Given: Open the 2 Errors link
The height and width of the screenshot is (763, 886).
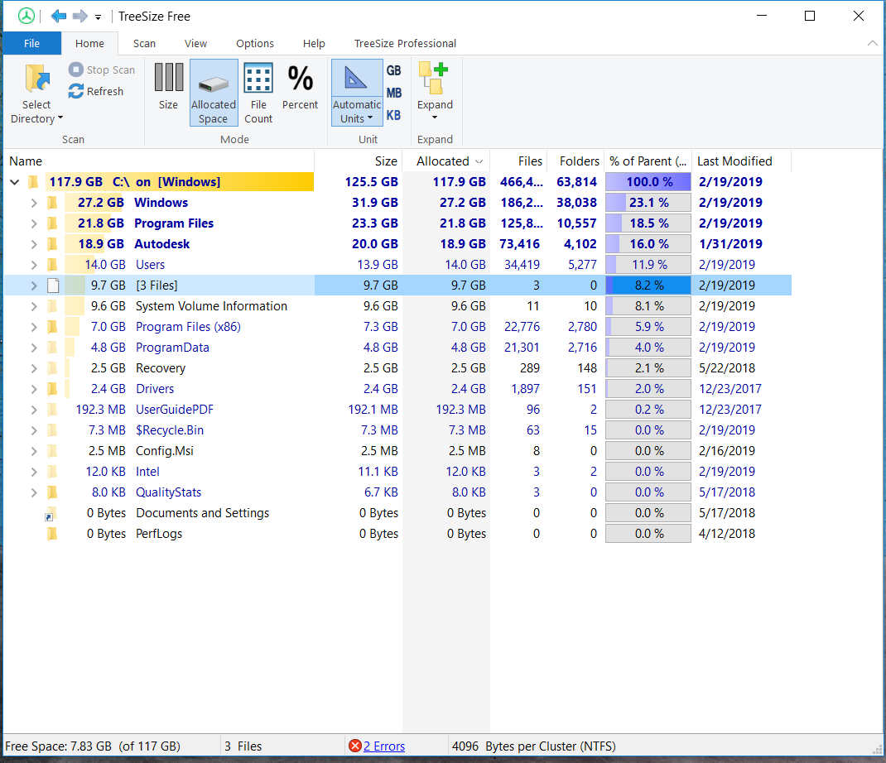Looking at the screenshot, I should (383, 746).
